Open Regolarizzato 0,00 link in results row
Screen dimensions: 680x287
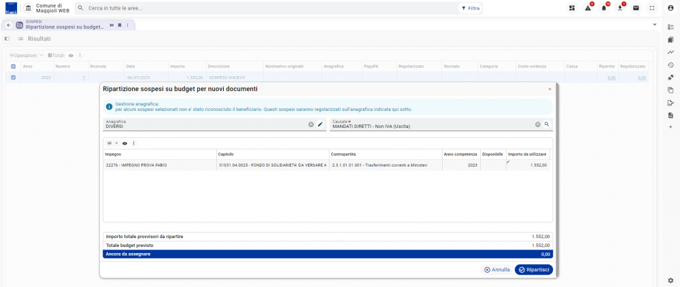click(x=641, y=78)
